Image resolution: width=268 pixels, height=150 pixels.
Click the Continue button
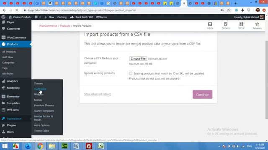pyautogui.click(x=202, y=95)
